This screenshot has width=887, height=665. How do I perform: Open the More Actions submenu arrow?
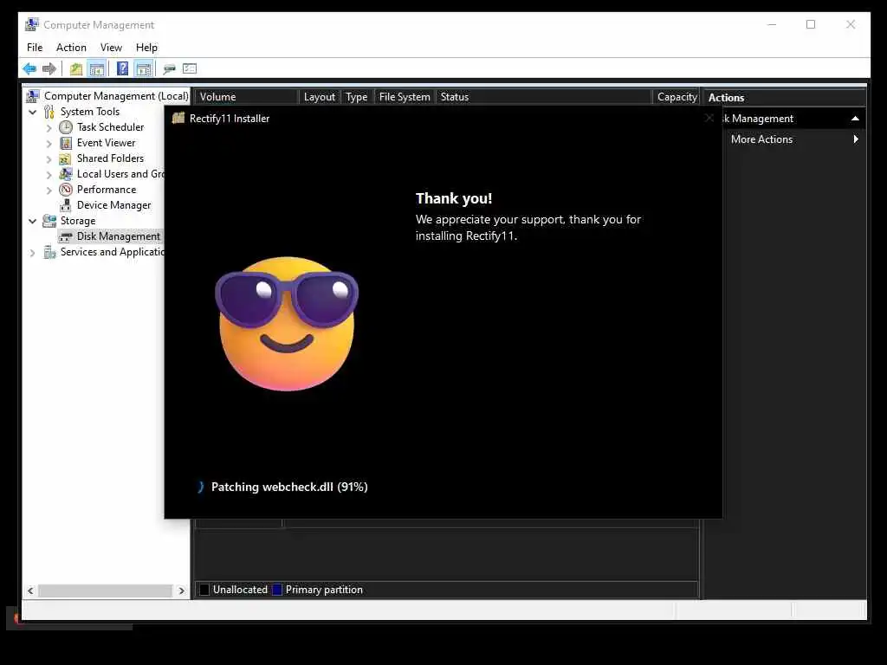pyautogui.click(x=855, y=139)
